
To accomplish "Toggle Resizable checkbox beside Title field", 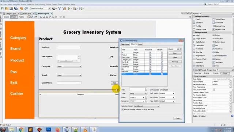I will (151, 90).
